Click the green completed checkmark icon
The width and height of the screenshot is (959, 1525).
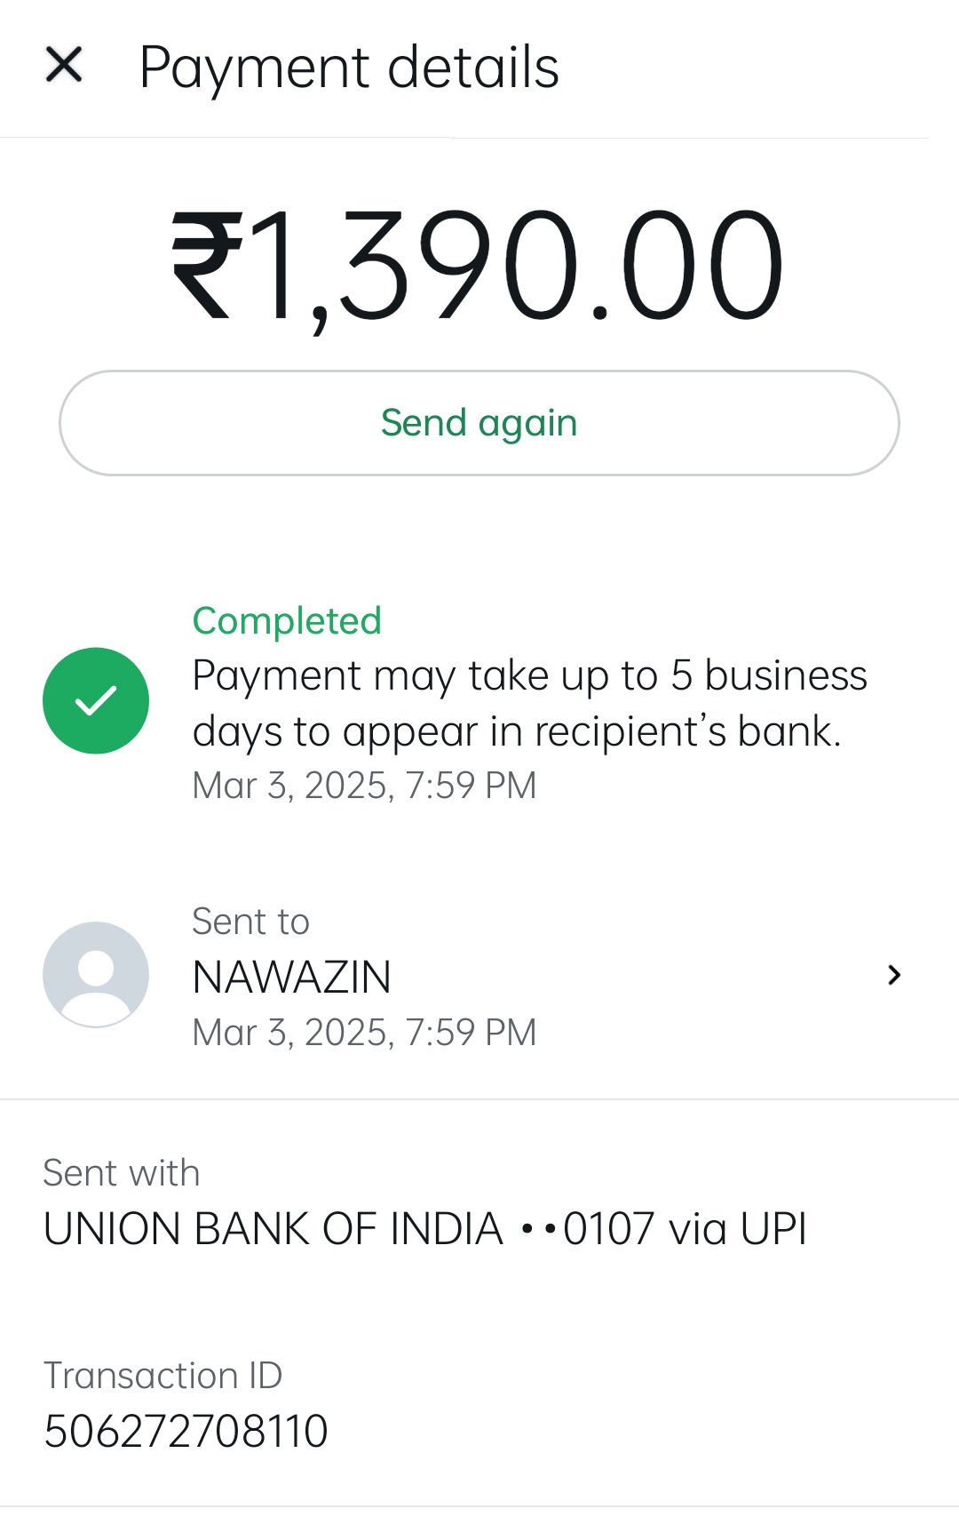pos(96,701)
